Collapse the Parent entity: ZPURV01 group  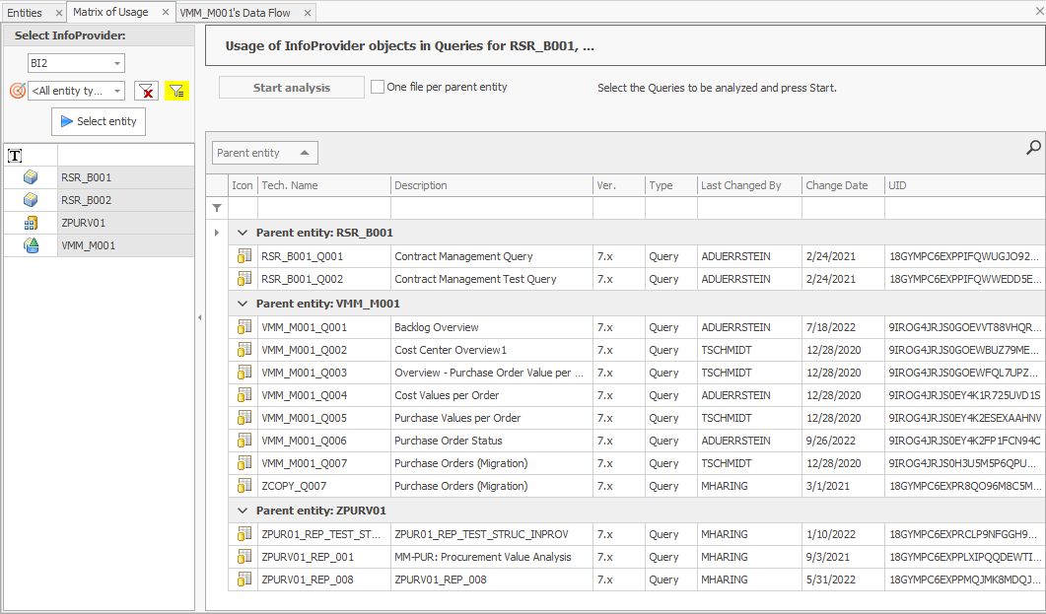point(243,511)
